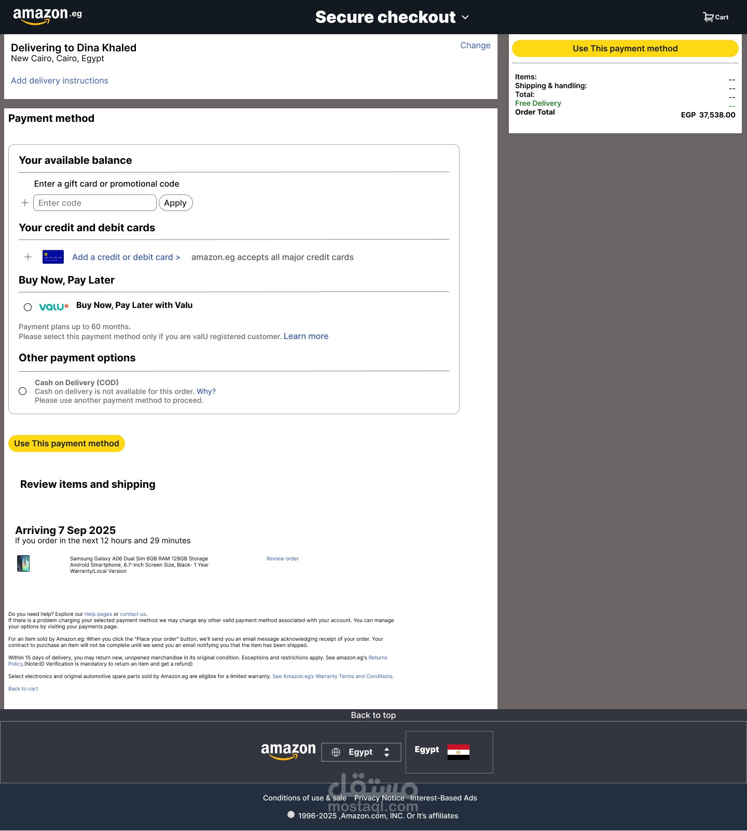This screenshot has height=831, width=747.
Task: Click Back to top bar
Action: tap(374, 715)
